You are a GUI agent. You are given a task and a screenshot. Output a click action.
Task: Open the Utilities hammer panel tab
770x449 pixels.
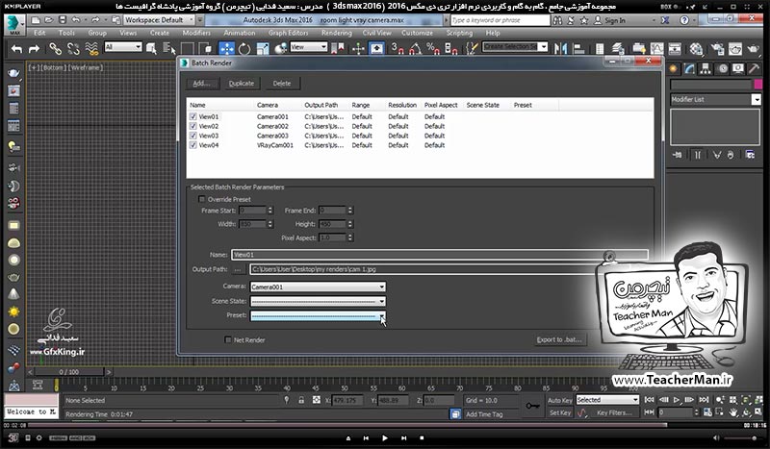tap(754, 68)
